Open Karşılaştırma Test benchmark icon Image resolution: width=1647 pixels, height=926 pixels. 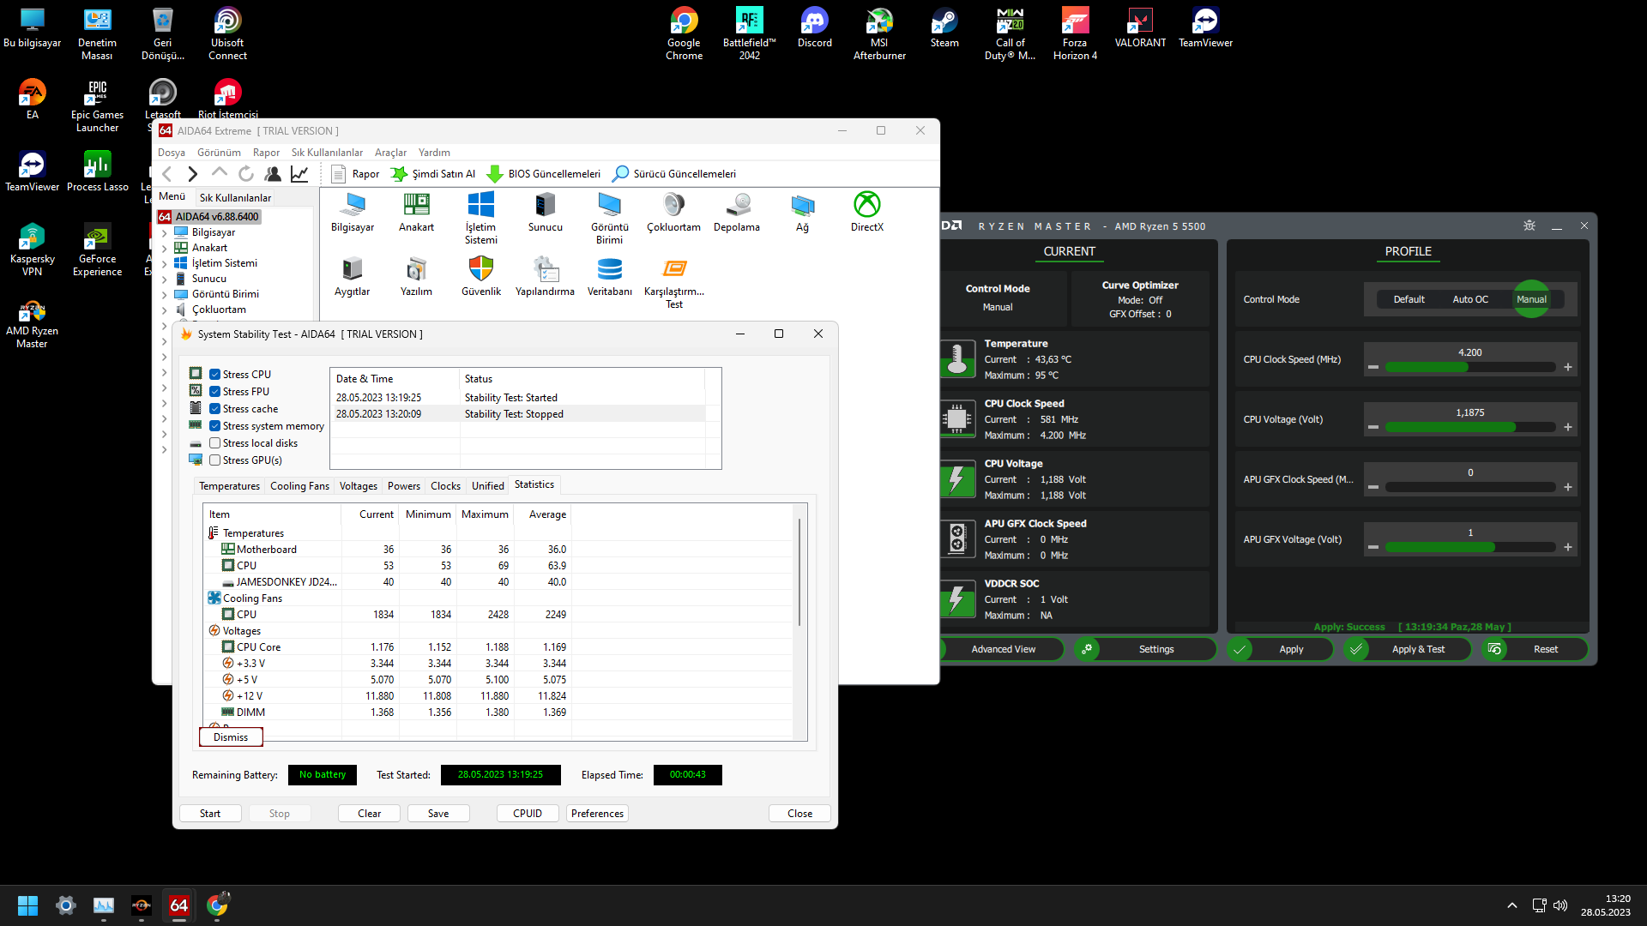coord(674,270)
